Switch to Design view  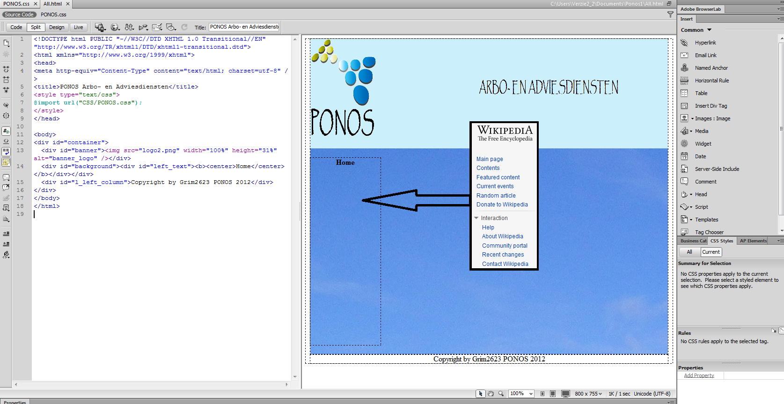click(57, 27)
